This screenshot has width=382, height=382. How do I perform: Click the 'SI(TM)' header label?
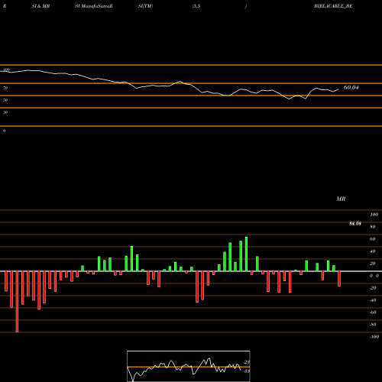(145, 6)
